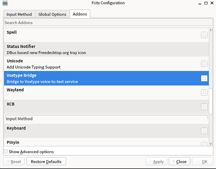Open XCB addon configure gear

click(204, 106)
